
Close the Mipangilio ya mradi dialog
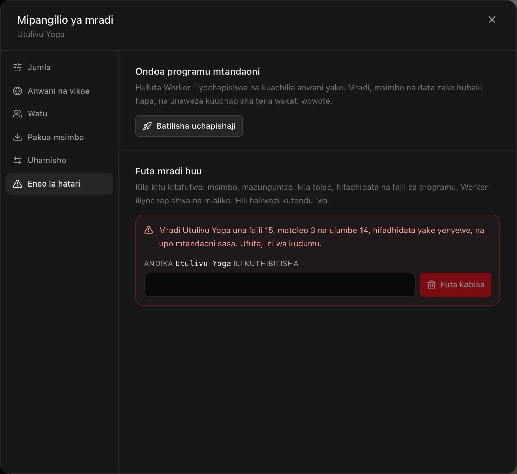point(492,20)
